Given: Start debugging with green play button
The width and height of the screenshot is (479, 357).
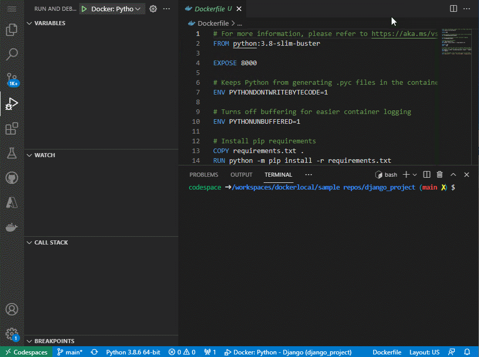Looking at the screenshot, I should [x=84, y=9].
